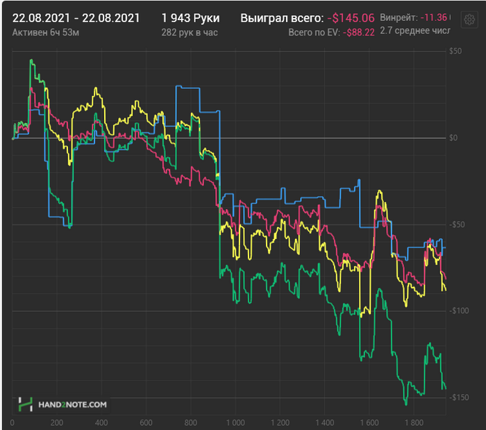The height and width of the screenshot is (430, 486).
Task: Click the 200 x-axis label
Action: [57, 422]
